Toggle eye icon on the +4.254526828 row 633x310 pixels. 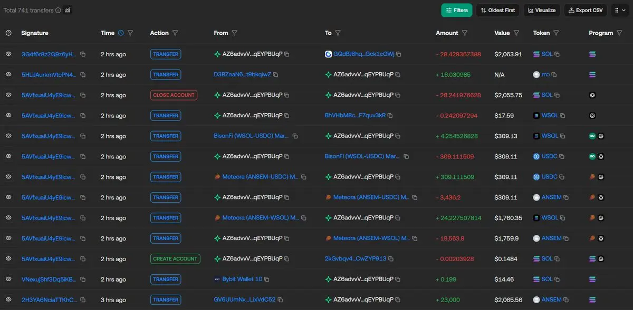(8, 136)
